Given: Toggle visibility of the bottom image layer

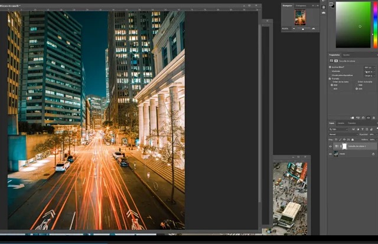Looking at the screenshot, I should (330, 154).
